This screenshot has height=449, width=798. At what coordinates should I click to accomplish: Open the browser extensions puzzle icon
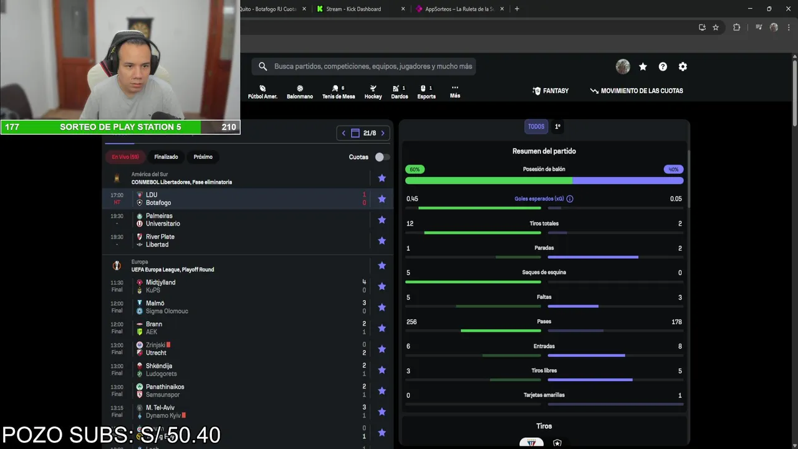point(736,27)
